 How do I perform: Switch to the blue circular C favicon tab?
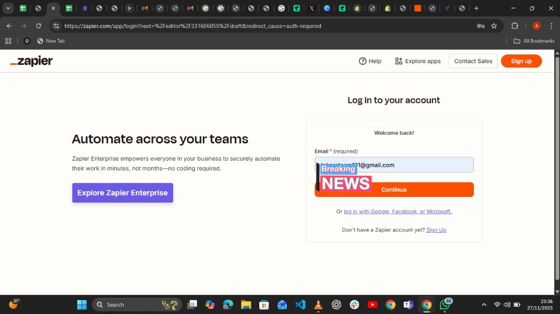[x=327, y=8]
